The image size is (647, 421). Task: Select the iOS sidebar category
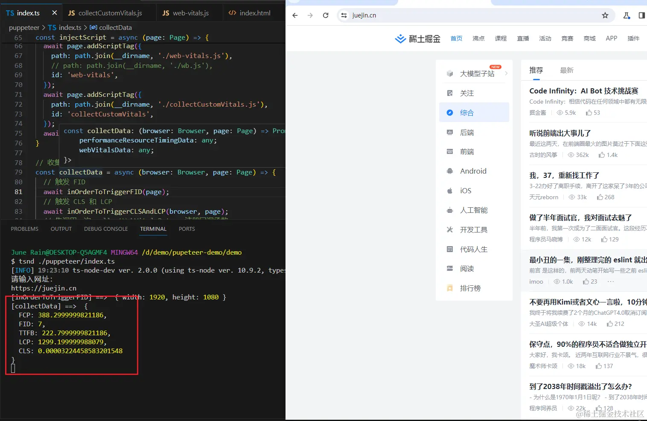474,191
